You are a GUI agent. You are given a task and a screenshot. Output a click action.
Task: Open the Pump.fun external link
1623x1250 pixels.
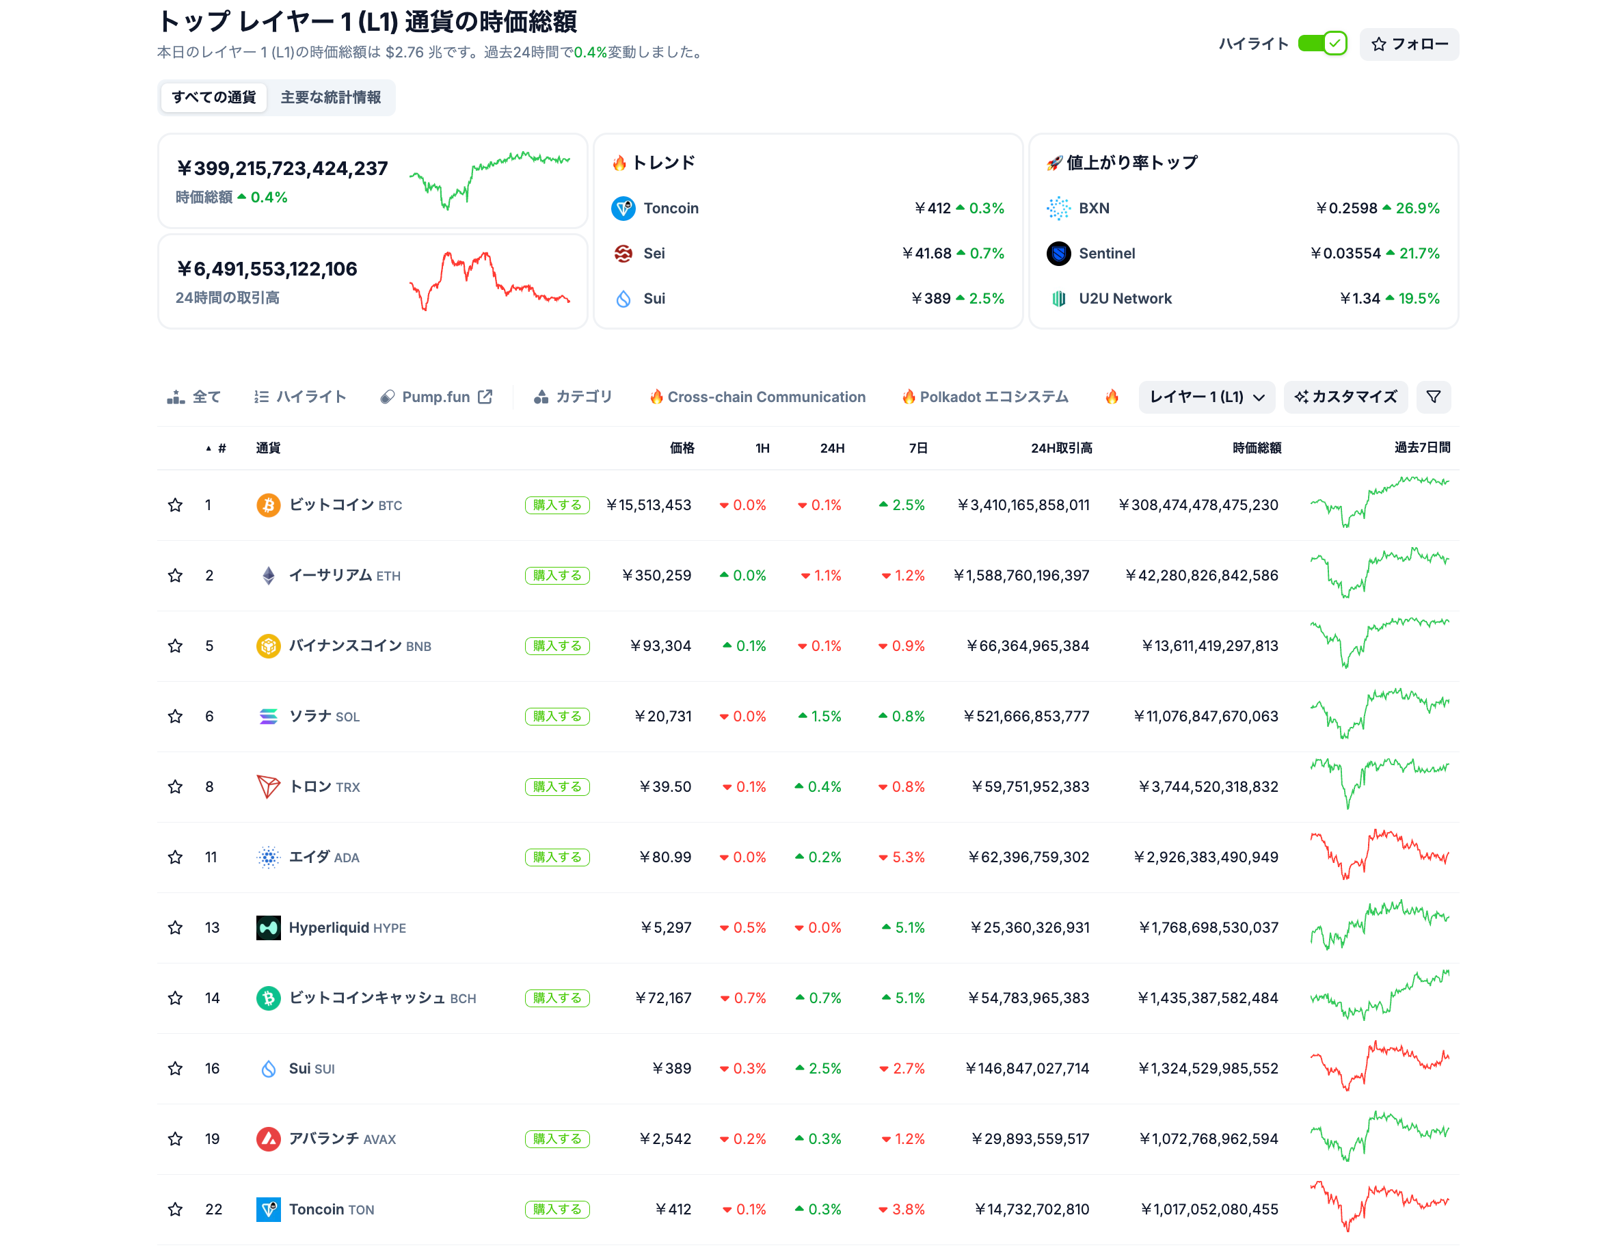coord(436,397)
